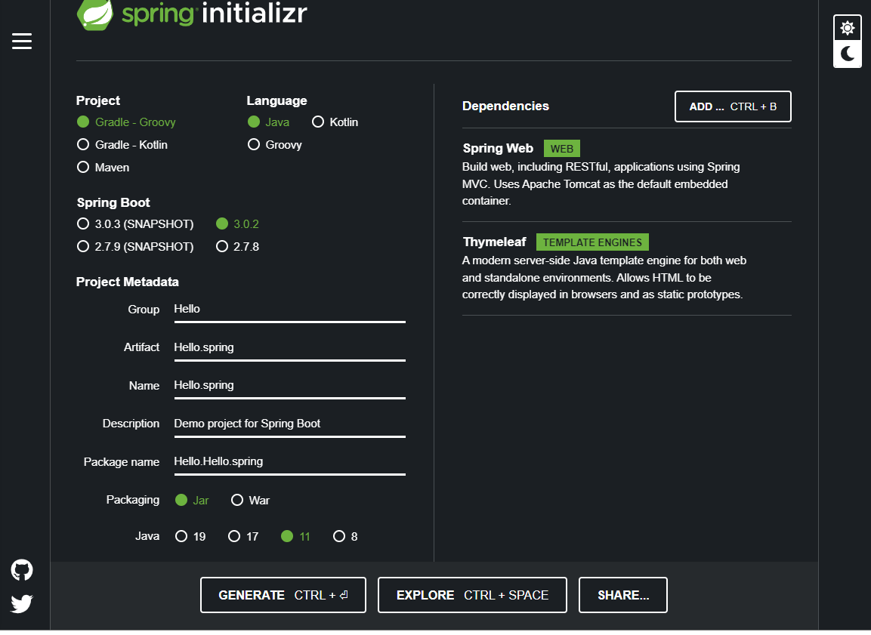The height and width of the screenshot is (635, 871).
Task: Click the EXPLORE button
Action: click(x=472, y=595)
